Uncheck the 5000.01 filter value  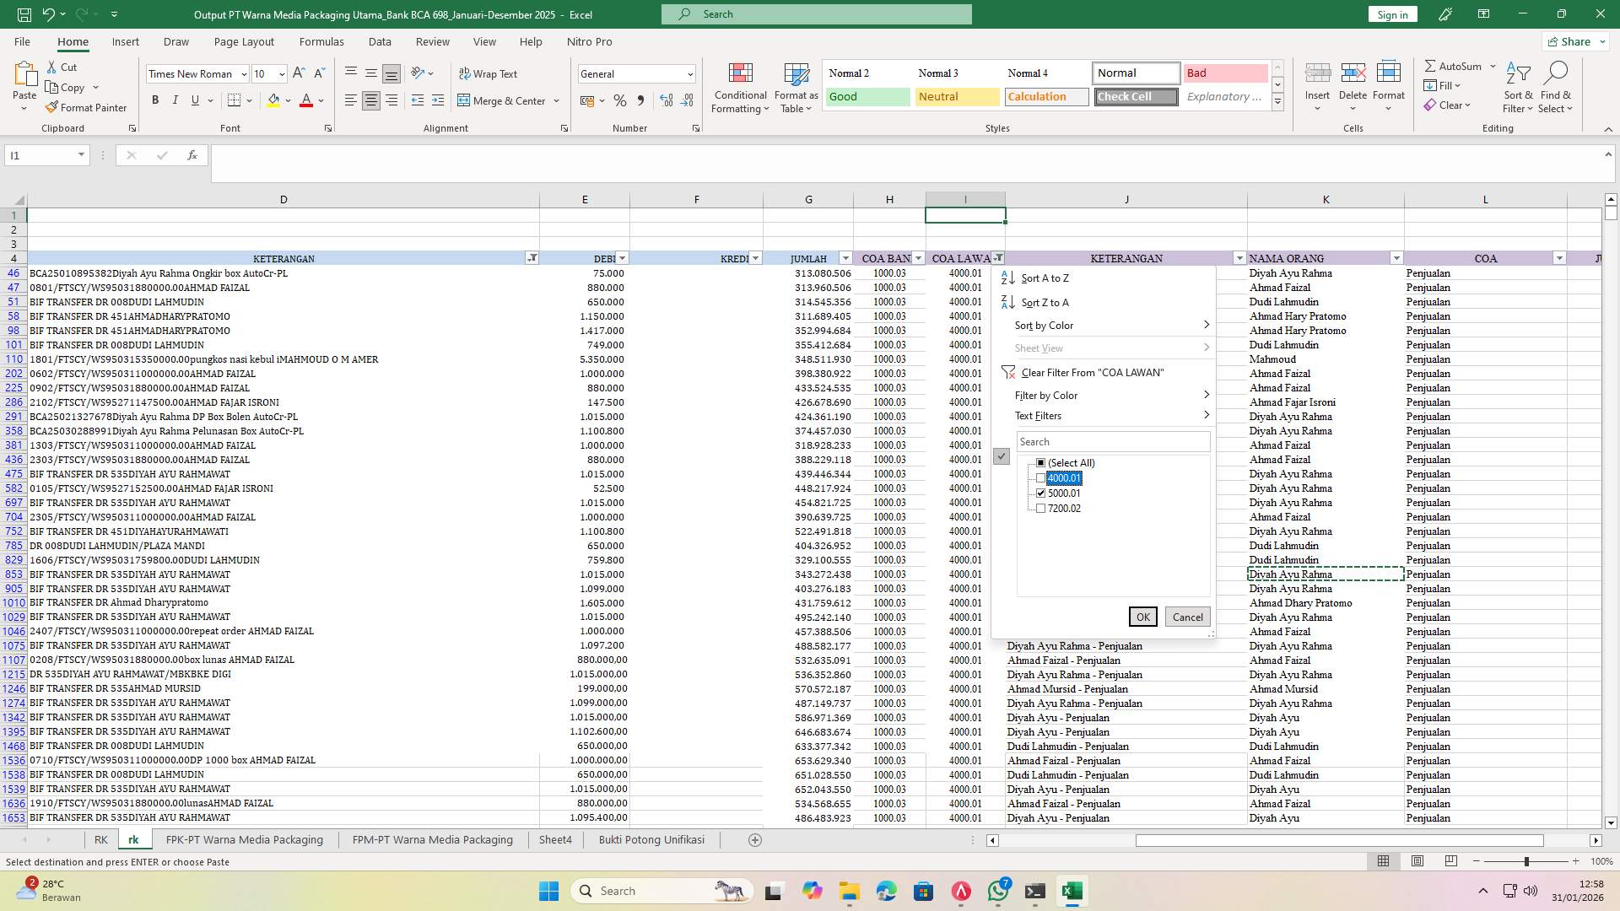pos(1041,493)
